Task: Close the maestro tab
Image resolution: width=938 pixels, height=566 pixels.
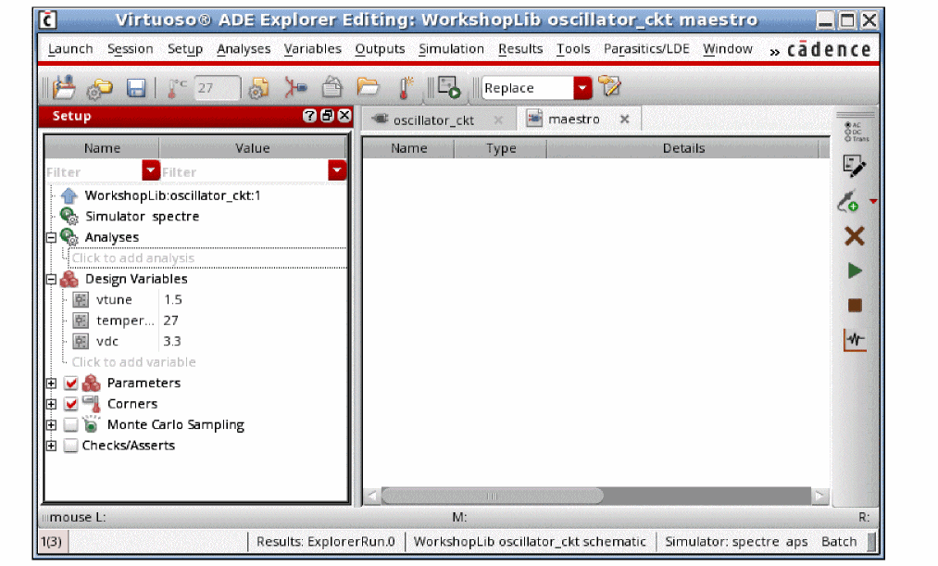Action: point(624,119)
